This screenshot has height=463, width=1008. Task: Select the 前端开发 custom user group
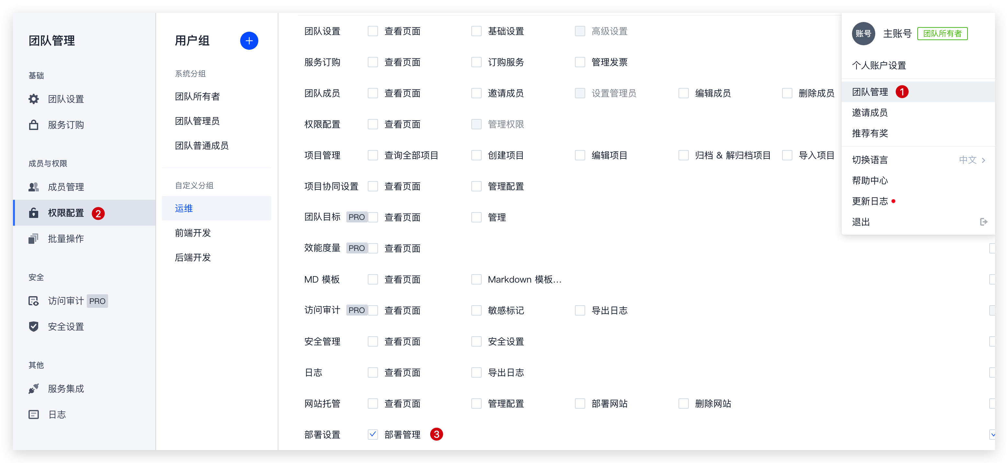pos(193,233)
